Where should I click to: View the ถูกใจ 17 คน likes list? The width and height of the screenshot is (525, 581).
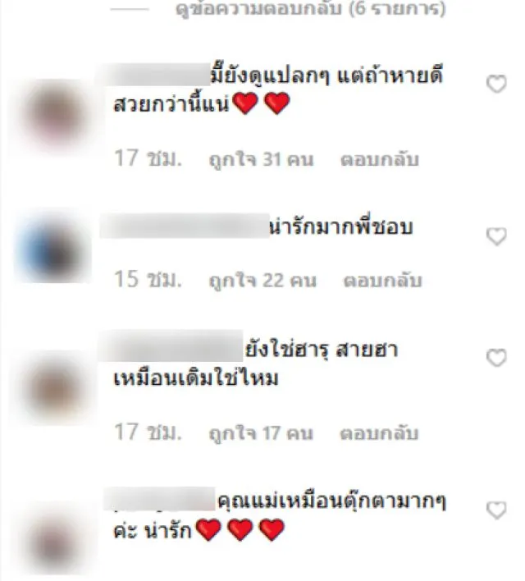(261, 433)
